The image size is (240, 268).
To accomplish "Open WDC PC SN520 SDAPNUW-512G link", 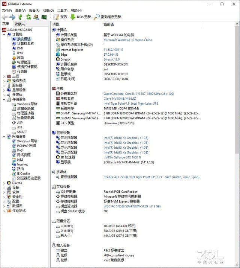I will (x=132, y=206).
